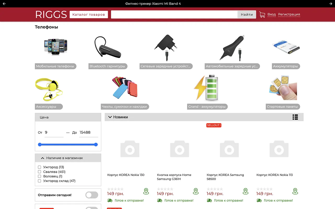Viewport: 335px width, 209px height.
Task: Open the Каталог товаров menu
Action: pyautogui.click(x=89, y=15)
